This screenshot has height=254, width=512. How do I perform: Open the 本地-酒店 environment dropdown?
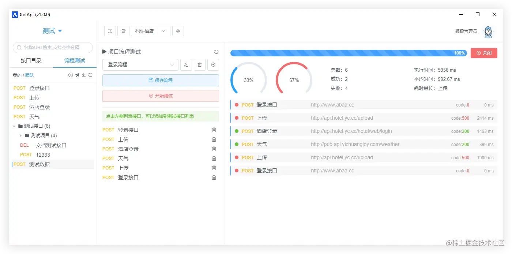tap(151, 31)
